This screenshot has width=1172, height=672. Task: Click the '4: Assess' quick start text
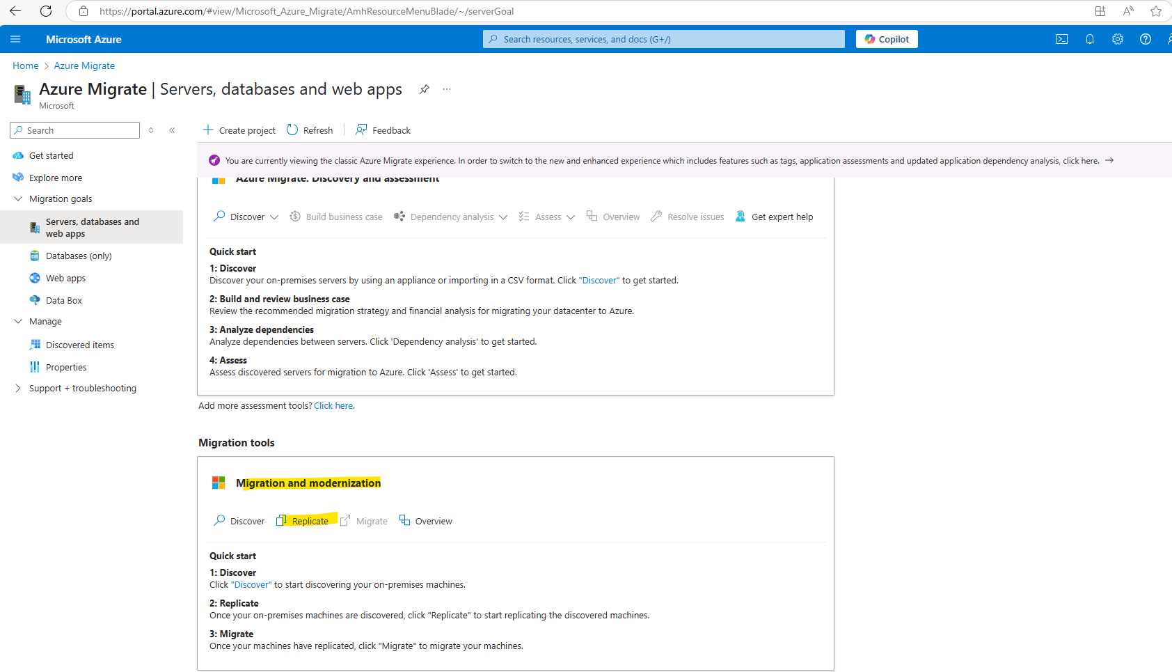(x=228, y=360)
